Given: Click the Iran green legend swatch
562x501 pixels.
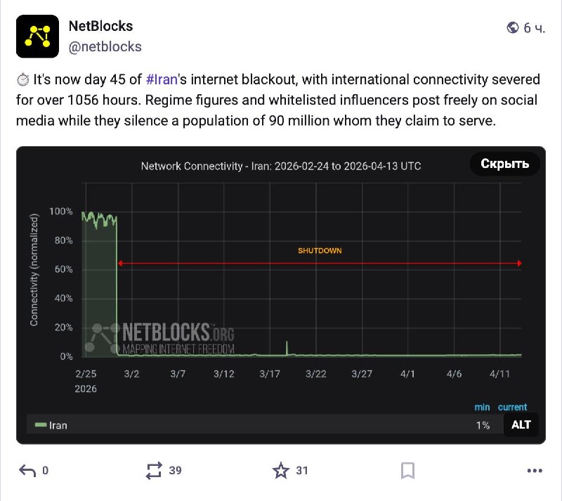Looking at the screenshot, I should click(41, 425).
